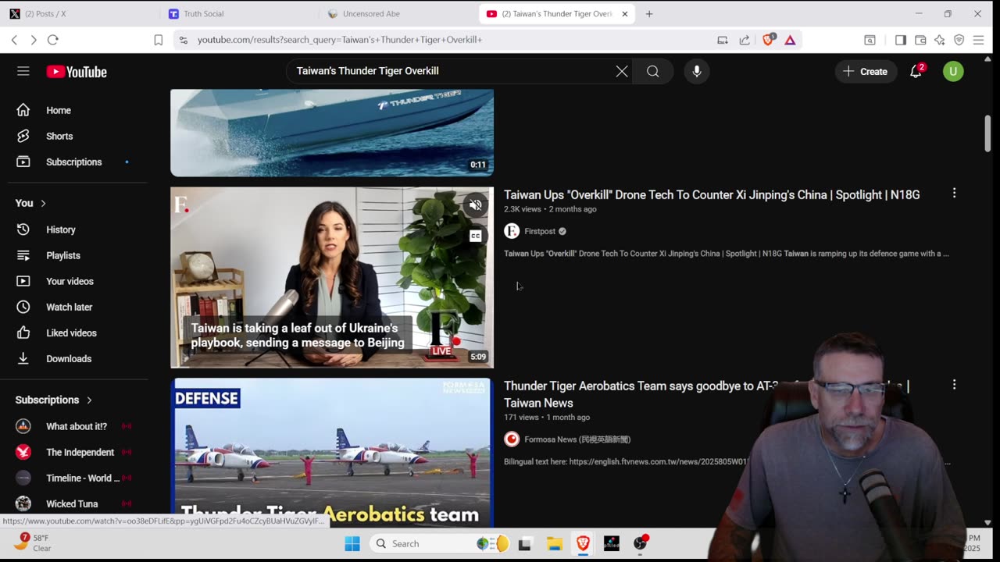Open the Brave Wallet icon
The height and width of the screenshot is (562, 1000).
tap(920, 40)
